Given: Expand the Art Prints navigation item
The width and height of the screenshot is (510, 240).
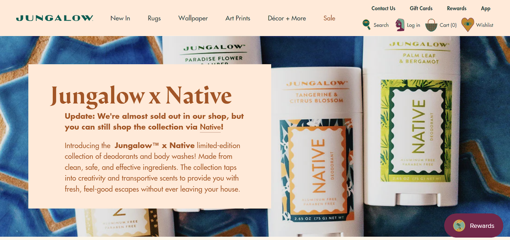Looking at the screenshot, I should tap(238, 18).
